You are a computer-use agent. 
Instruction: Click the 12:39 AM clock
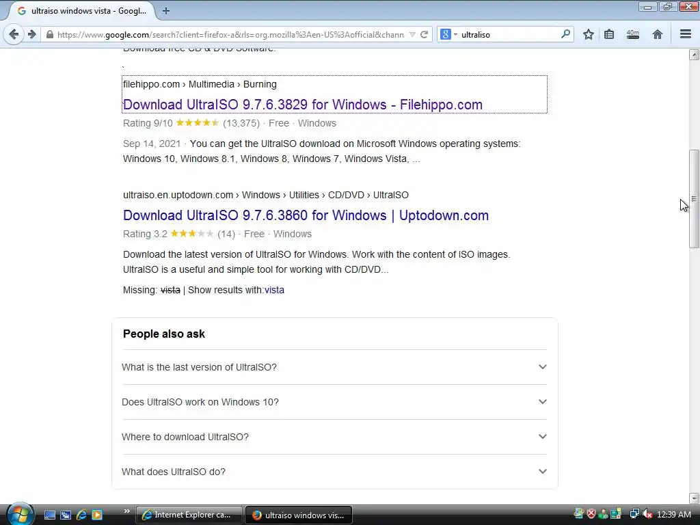tap(674, 514)
